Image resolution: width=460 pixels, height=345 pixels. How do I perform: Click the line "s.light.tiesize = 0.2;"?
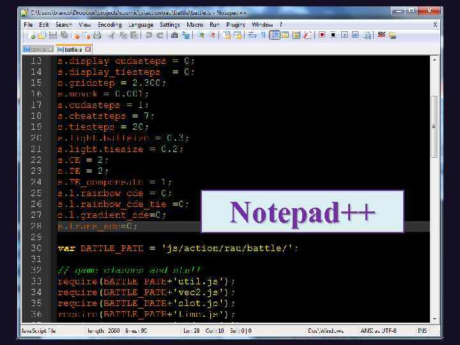point(120,149)
